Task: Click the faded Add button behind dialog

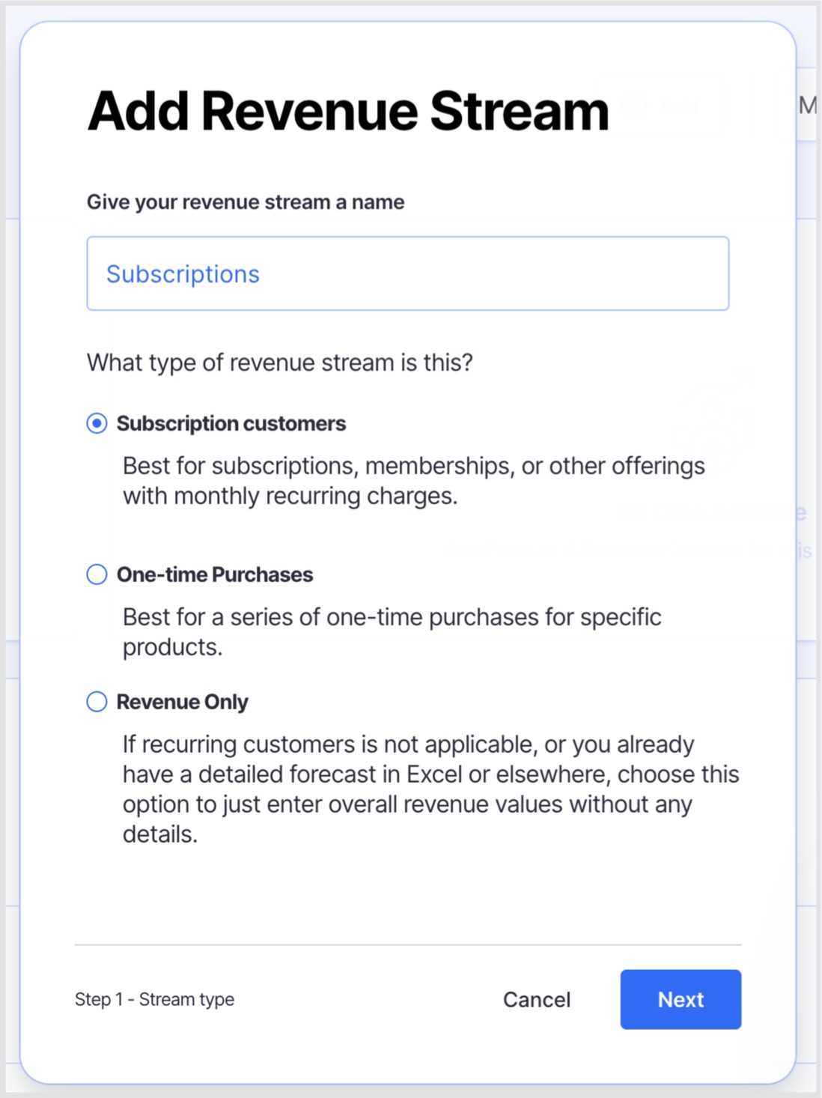Action: (x=678, y=106)
